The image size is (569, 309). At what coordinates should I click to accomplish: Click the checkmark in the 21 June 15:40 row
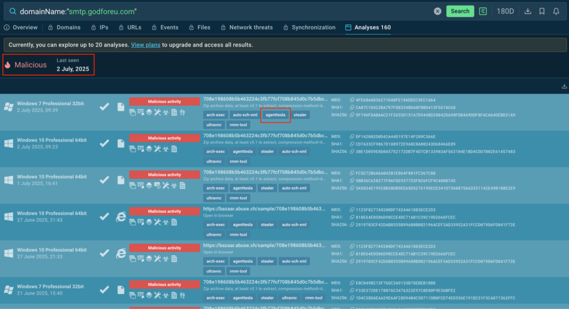point(104,290)
